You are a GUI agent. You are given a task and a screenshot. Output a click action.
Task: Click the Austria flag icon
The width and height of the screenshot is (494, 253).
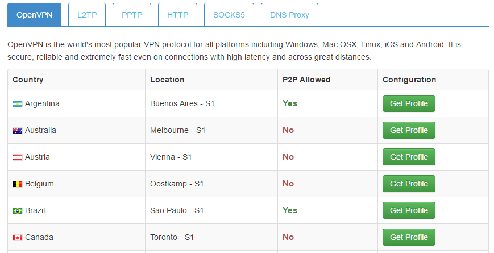pos(18,157)
